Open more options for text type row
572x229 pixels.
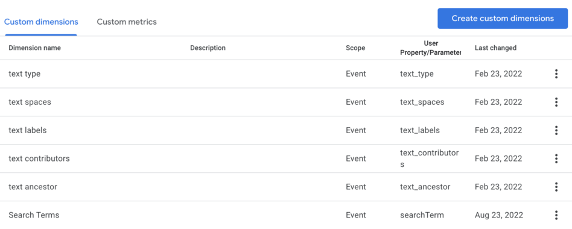coord(556,74)
